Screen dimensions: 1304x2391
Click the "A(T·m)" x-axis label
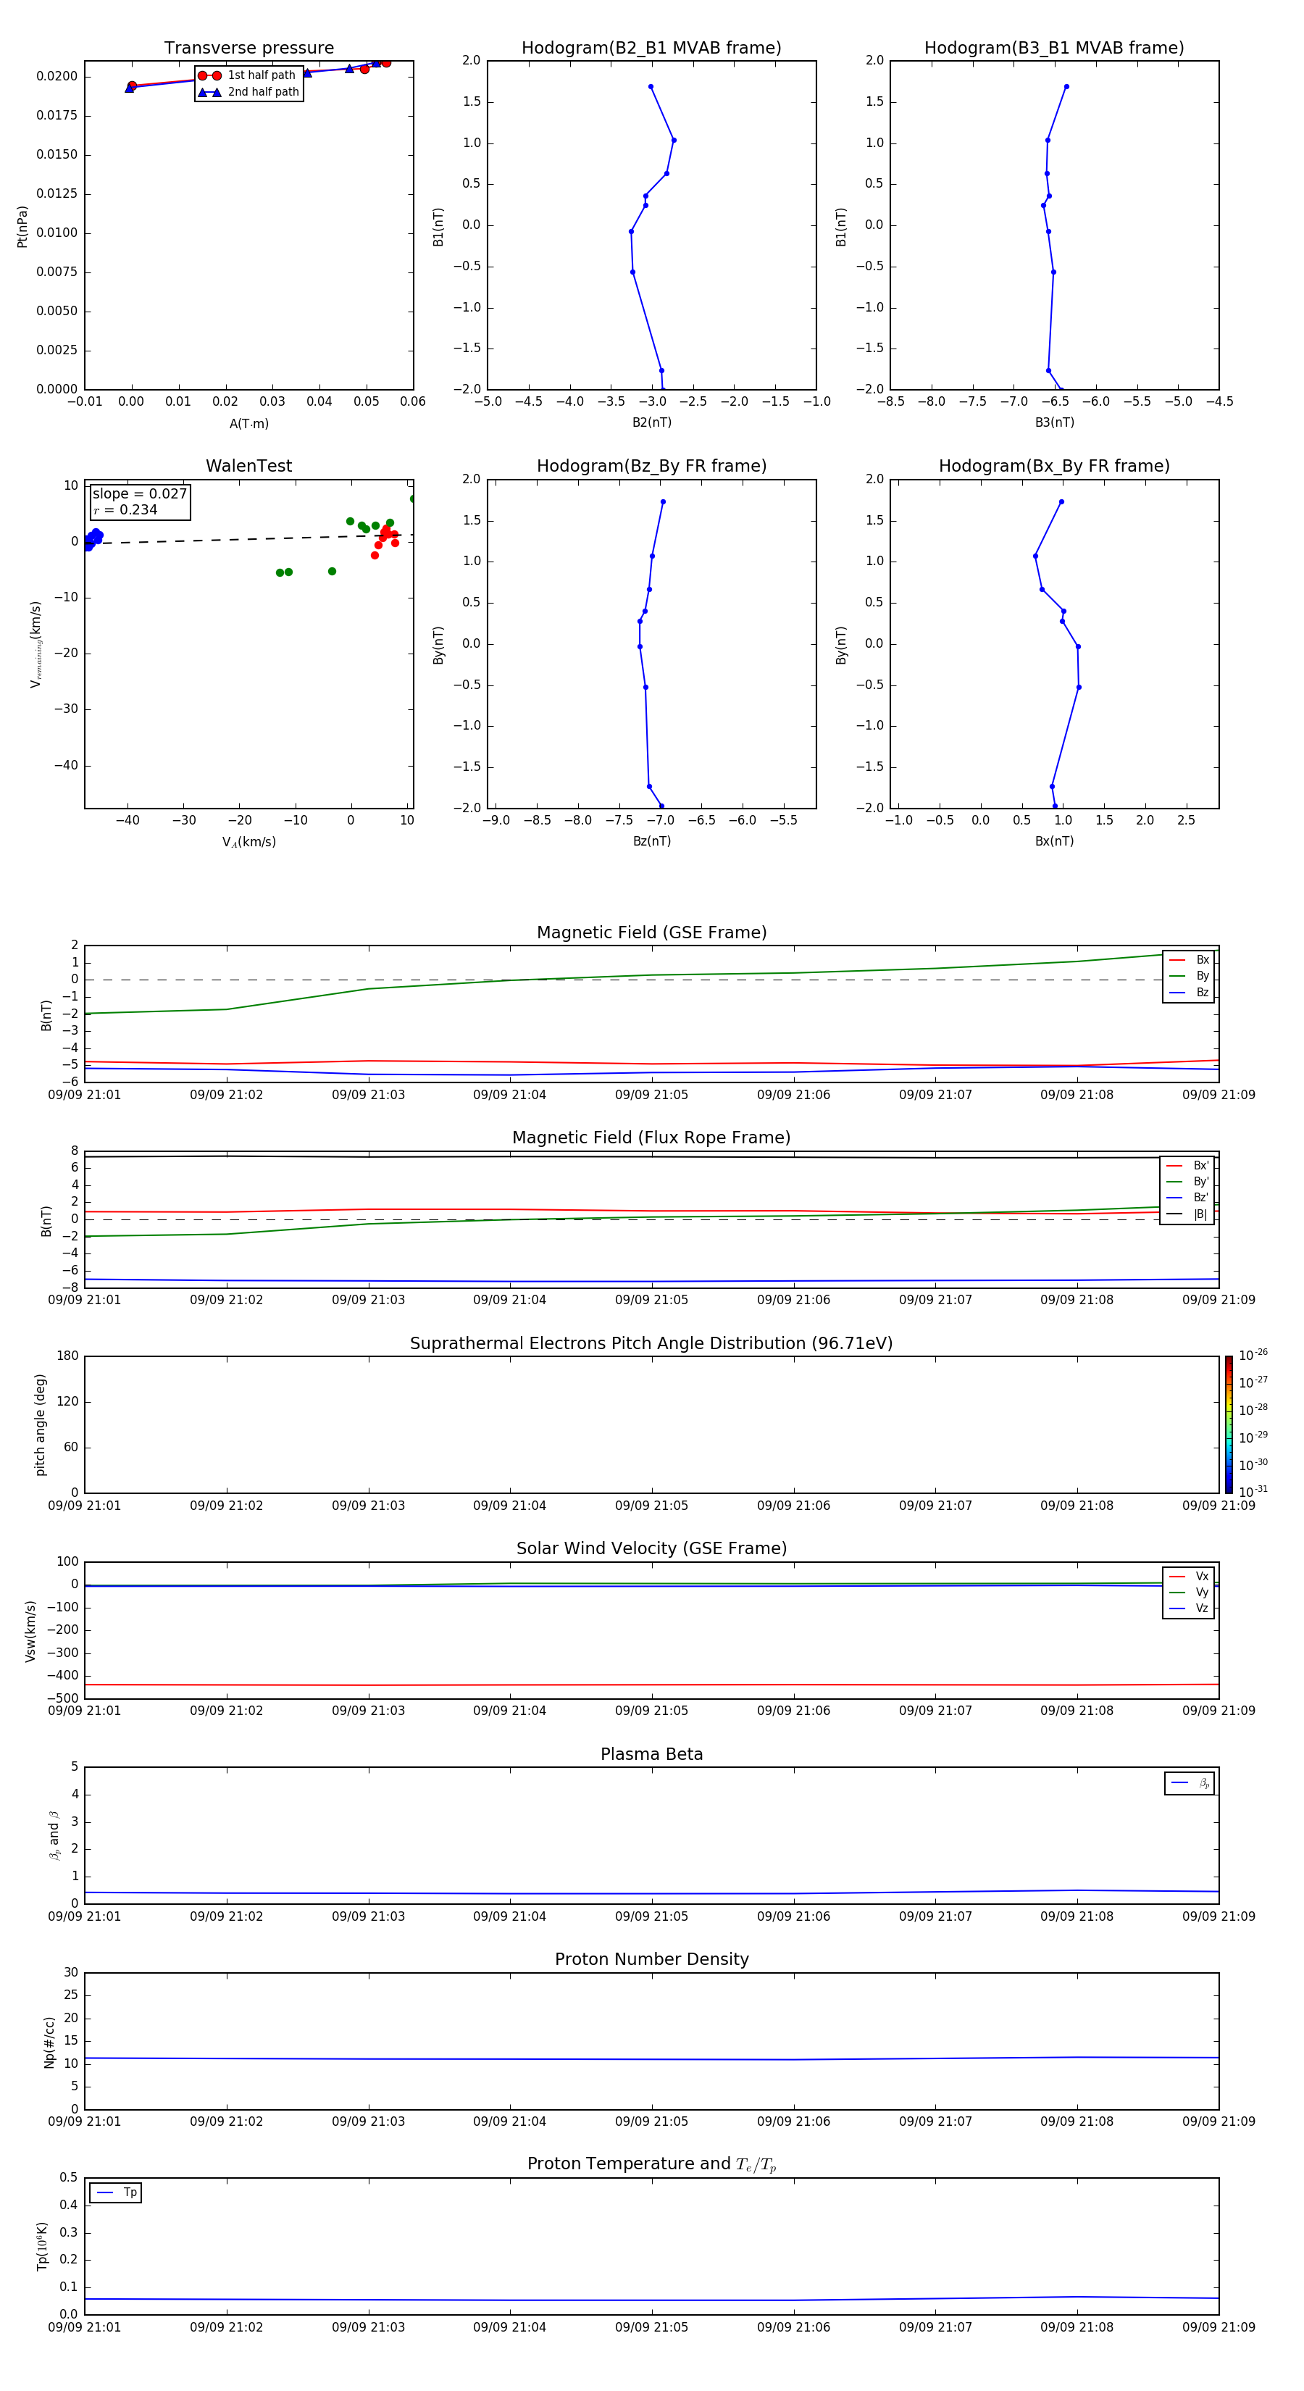pyautogui.click(x=248, y=424)
